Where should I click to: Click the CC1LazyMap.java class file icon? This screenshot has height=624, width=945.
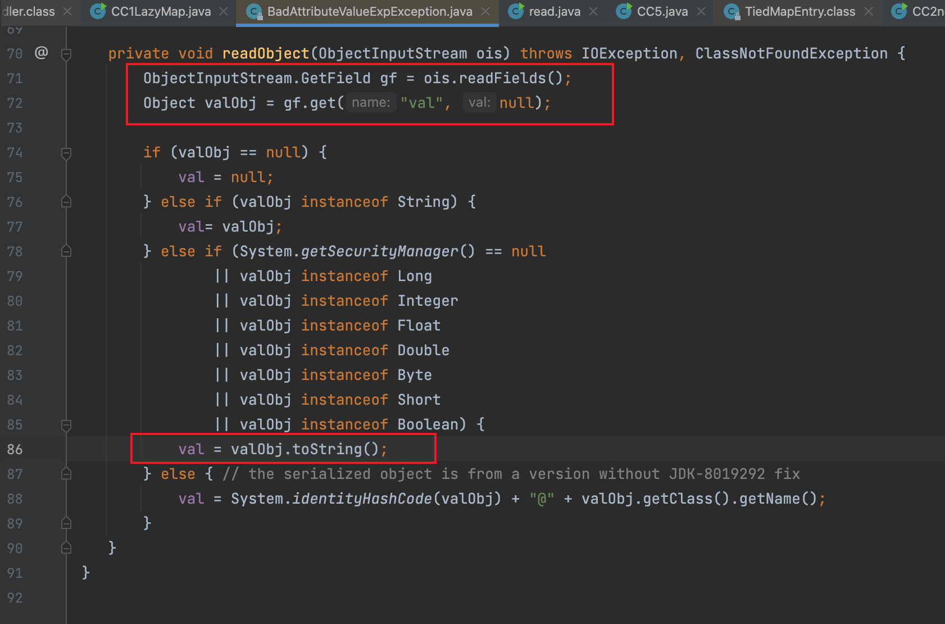point(98,11)
